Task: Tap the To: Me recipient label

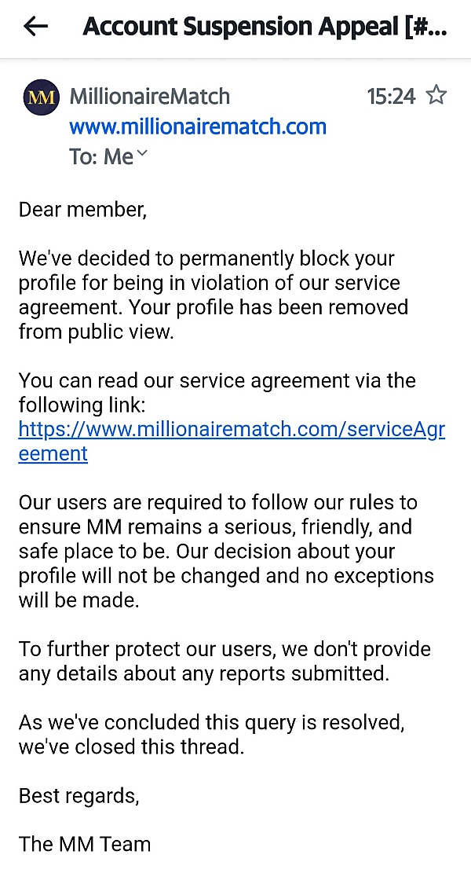Action: [x=101, y=156]
